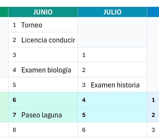
Task: Select the JULIO month header
Action: 112,12
